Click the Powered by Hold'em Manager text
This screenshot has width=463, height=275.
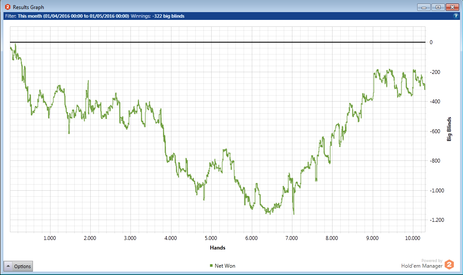tap(422, 263)
